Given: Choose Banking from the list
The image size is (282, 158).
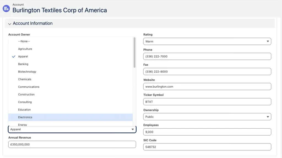Looking at the screenshot, I should 70,64.
